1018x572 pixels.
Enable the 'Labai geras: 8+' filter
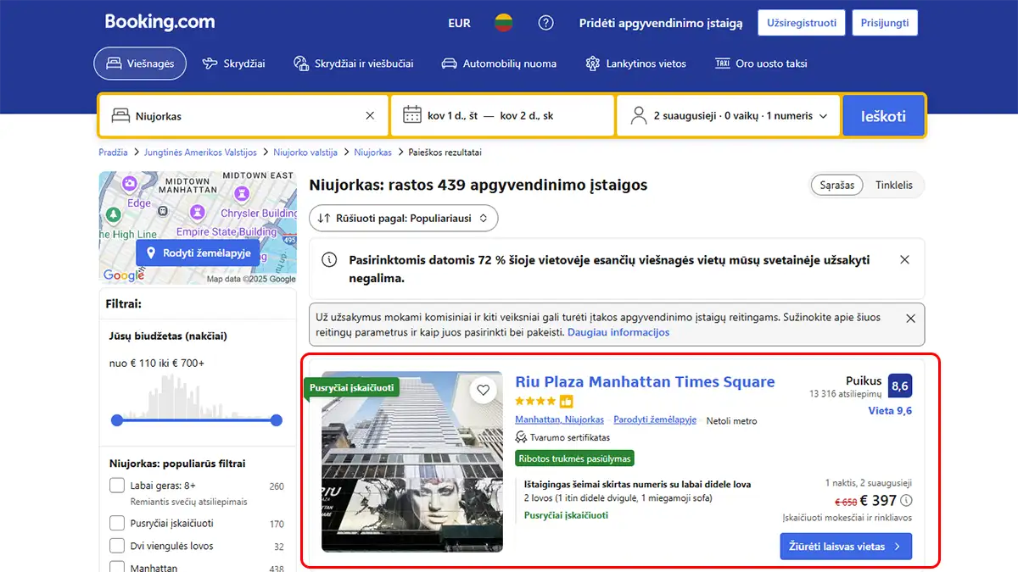pyautogui.click(x=116, y=485)
